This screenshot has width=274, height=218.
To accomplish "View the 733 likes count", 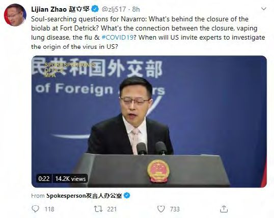I will coord(175,209).
